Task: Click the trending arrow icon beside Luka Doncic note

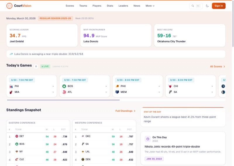Action: click(11, 54)
